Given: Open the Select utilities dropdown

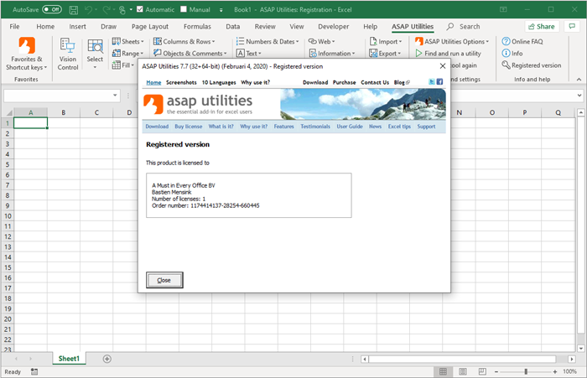Looking at the screenshot, I should [x=95, y=54].
